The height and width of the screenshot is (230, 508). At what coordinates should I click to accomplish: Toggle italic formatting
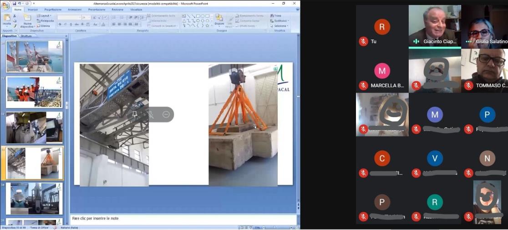(x=65, y=24)
